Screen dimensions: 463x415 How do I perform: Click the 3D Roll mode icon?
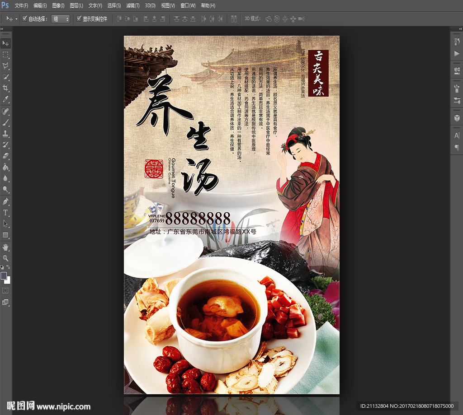pos(277,19)
